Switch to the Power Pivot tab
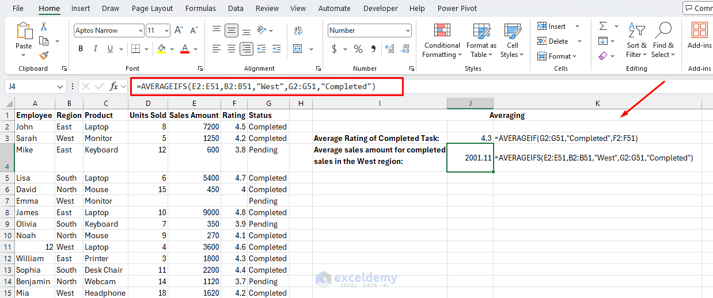Viewport: 713px width, 298px height. coord(456,8)
